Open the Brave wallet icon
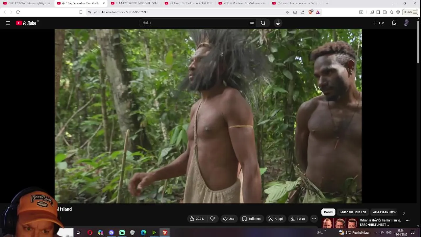421x237 pixels. (385, 12)
